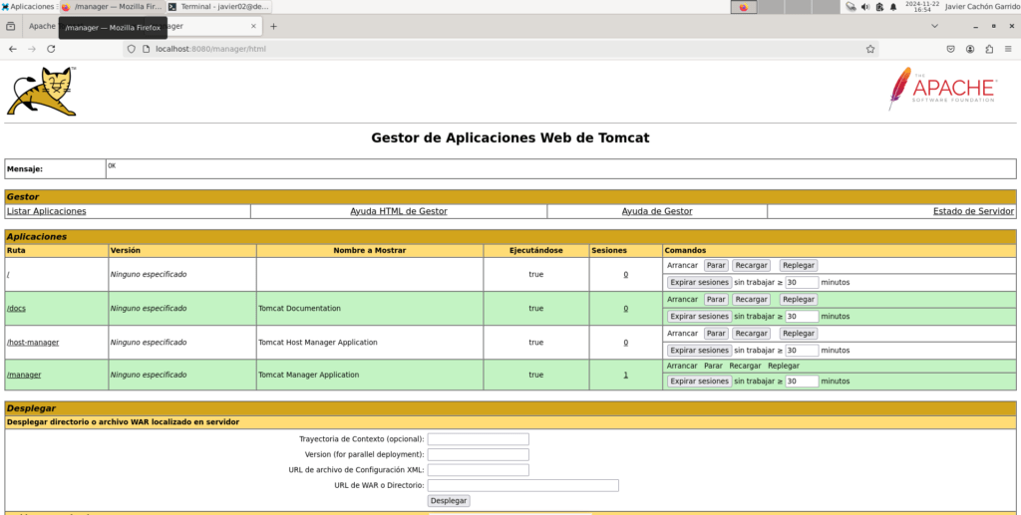This screenshot has height=515, width=1021.
Task: Click minutes field in /host-manager row
Action: pyautogui.click(x=802, y=350)
